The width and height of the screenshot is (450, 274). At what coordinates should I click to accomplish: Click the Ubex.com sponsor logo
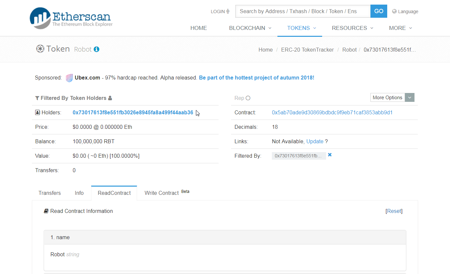pyautogui.click(x=69, y=78)
